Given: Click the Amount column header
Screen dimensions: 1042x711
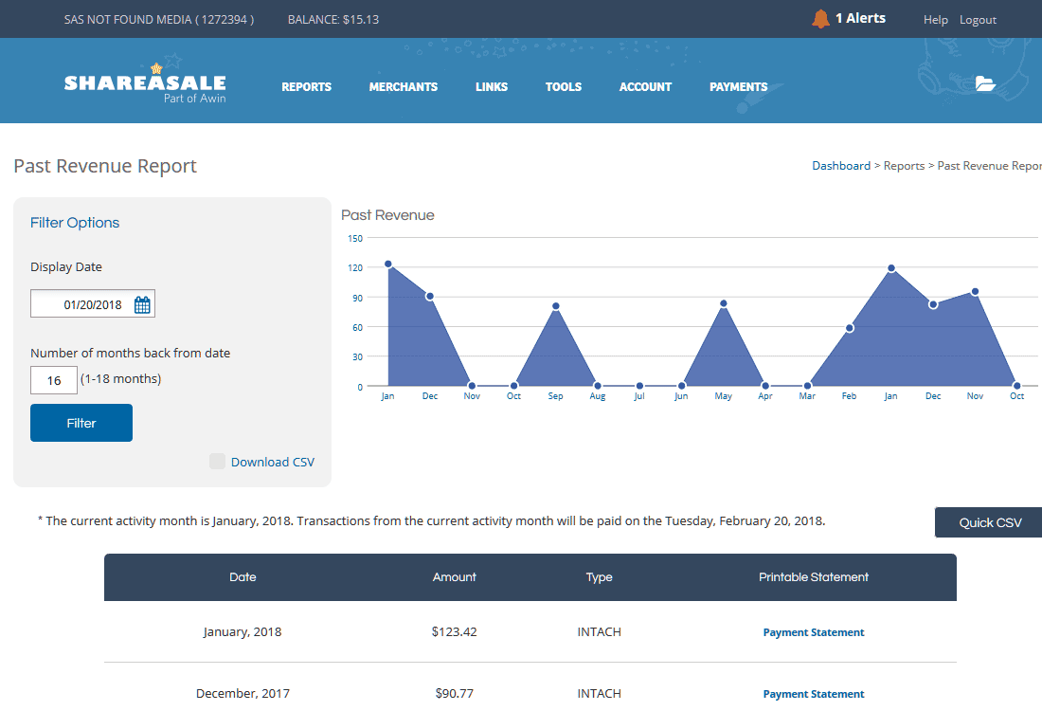Looking at the screenshot, I should click(x=455, y=577).
